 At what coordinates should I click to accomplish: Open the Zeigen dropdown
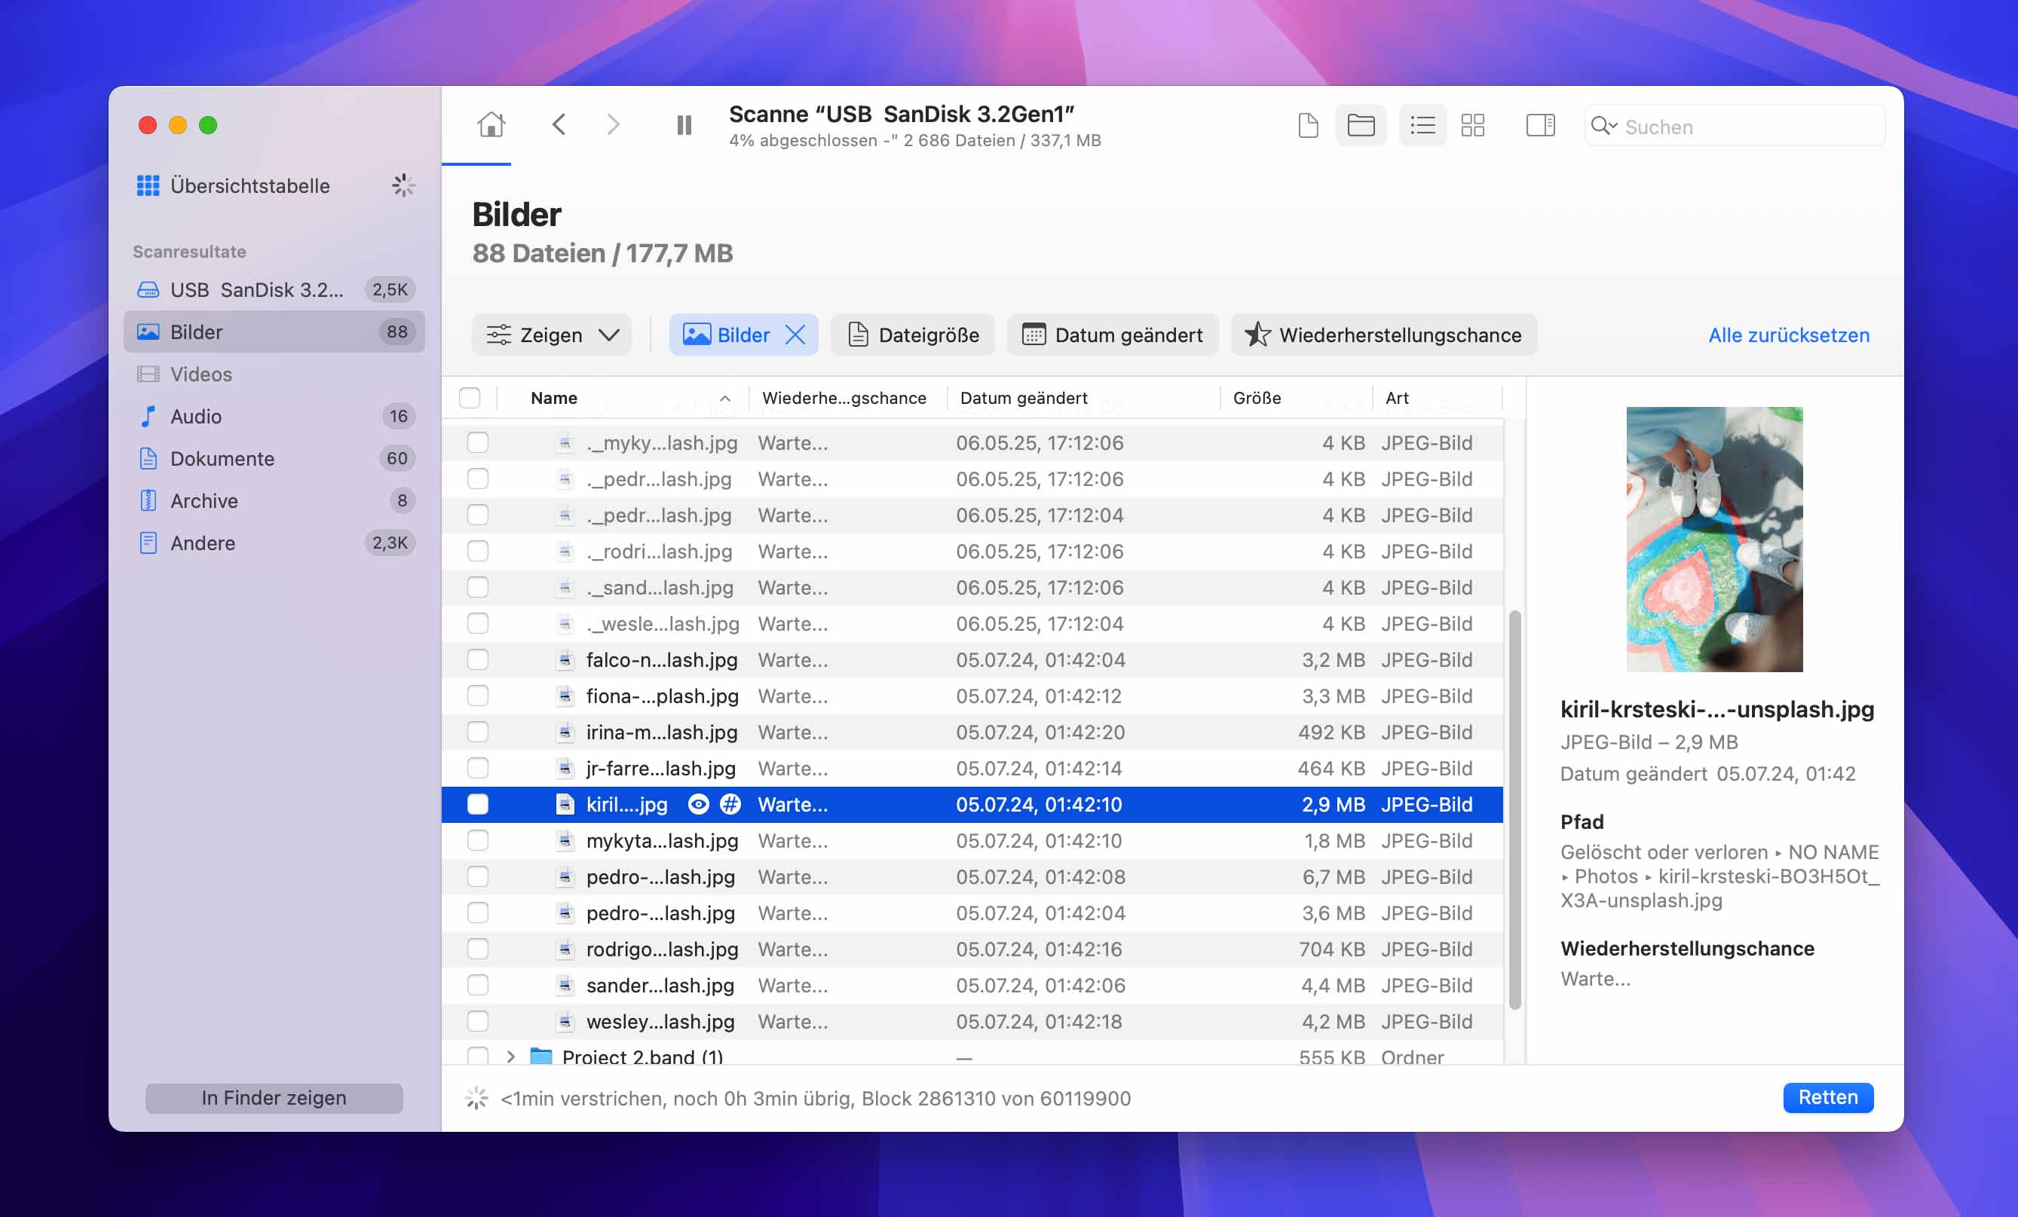click(552, 335)
